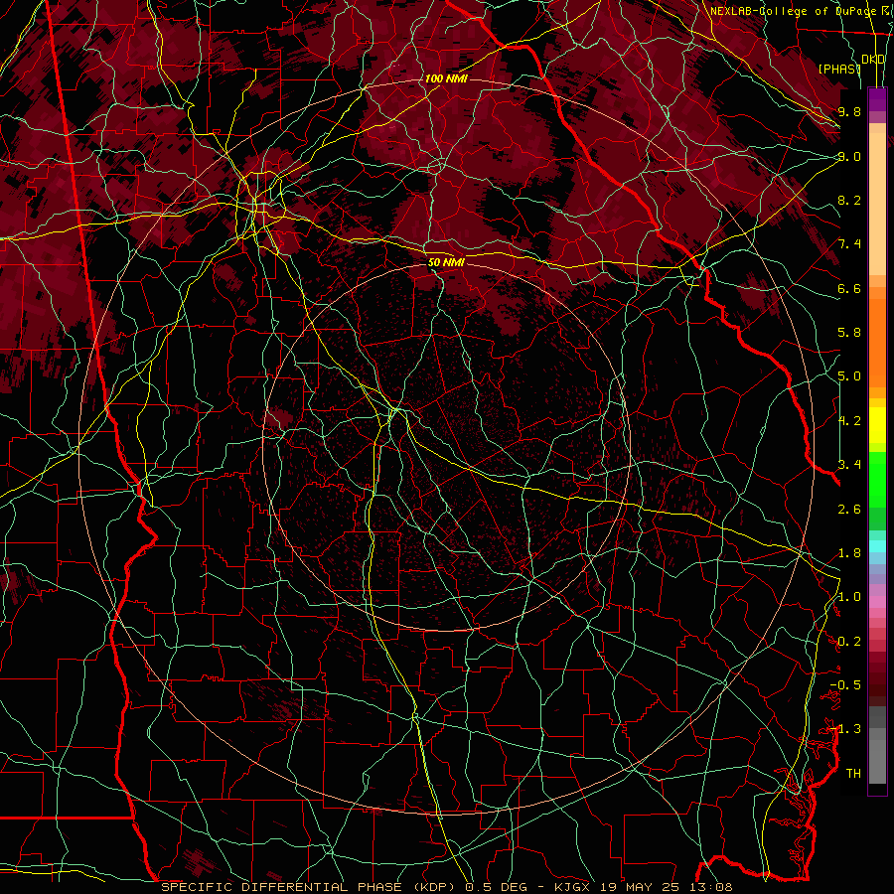Click the 3.4 legend value

[849, 465]
